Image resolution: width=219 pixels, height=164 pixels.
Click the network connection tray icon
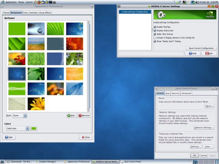193,2
